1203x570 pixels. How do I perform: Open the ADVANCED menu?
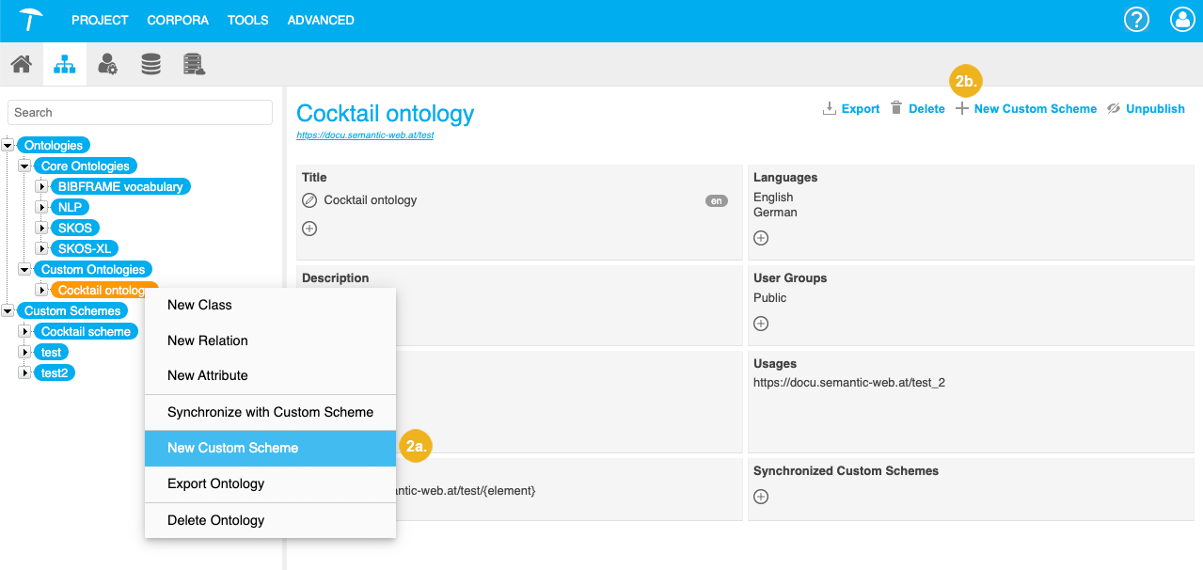click(x=321, y=20)
